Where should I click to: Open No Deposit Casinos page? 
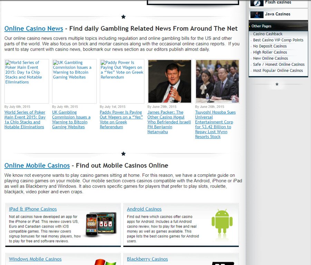click(270, 46)
